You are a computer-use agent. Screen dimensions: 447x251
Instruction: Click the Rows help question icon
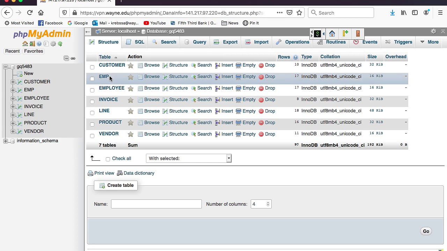295,57
